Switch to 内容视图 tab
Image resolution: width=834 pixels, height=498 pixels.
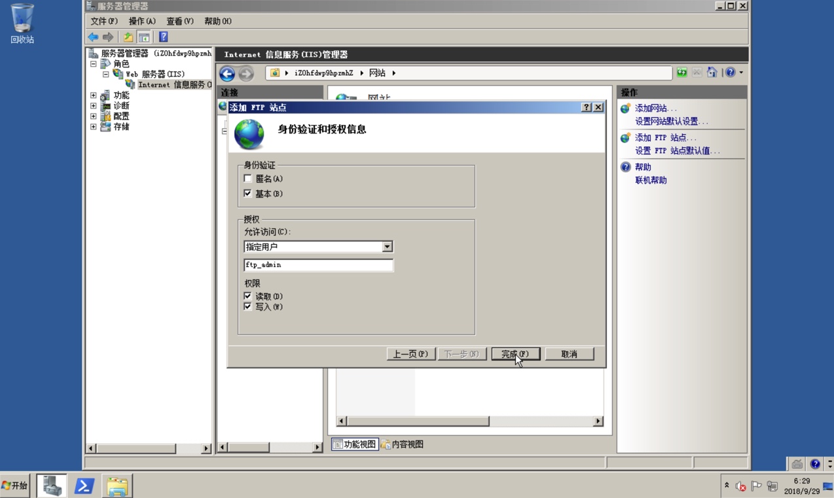(x=403, y=444)
